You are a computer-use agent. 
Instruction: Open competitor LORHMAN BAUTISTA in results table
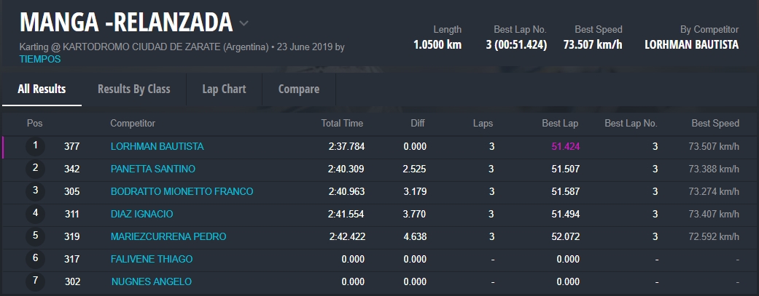coord(157,146)
